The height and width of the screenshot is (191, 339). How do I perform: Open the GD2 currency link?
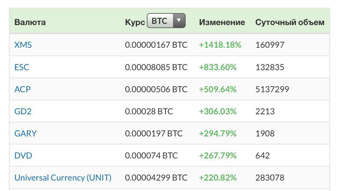(x=23, y=111)
